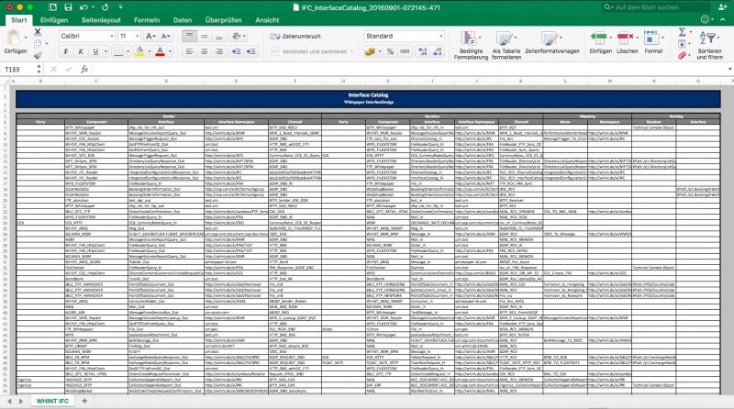
Task: Open the Standard number format dropdown
Action: 440,36
